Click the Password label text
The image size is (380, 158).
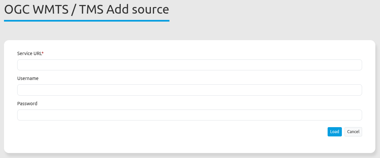point(27,104)
